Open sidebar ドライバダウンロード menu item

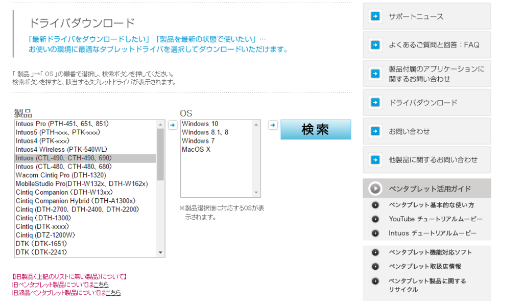pos(427,103)
